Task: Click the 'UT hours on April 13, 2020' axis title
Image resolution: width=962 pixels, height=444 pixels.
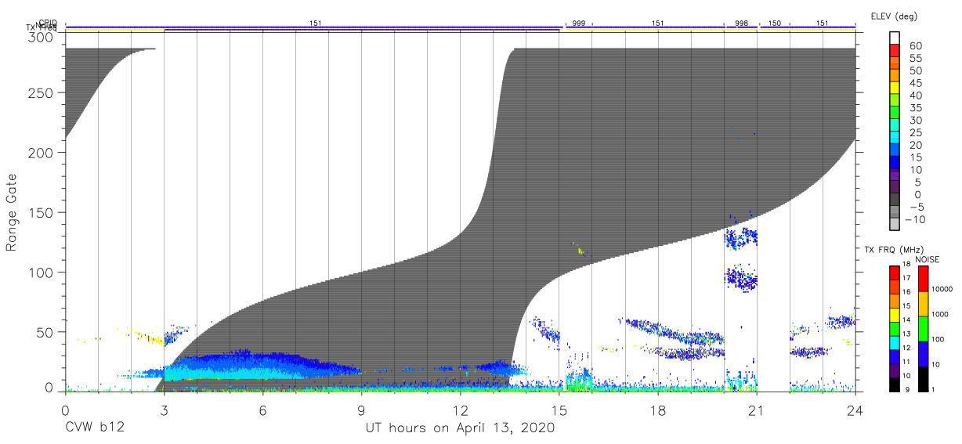Action: (460, 428)
